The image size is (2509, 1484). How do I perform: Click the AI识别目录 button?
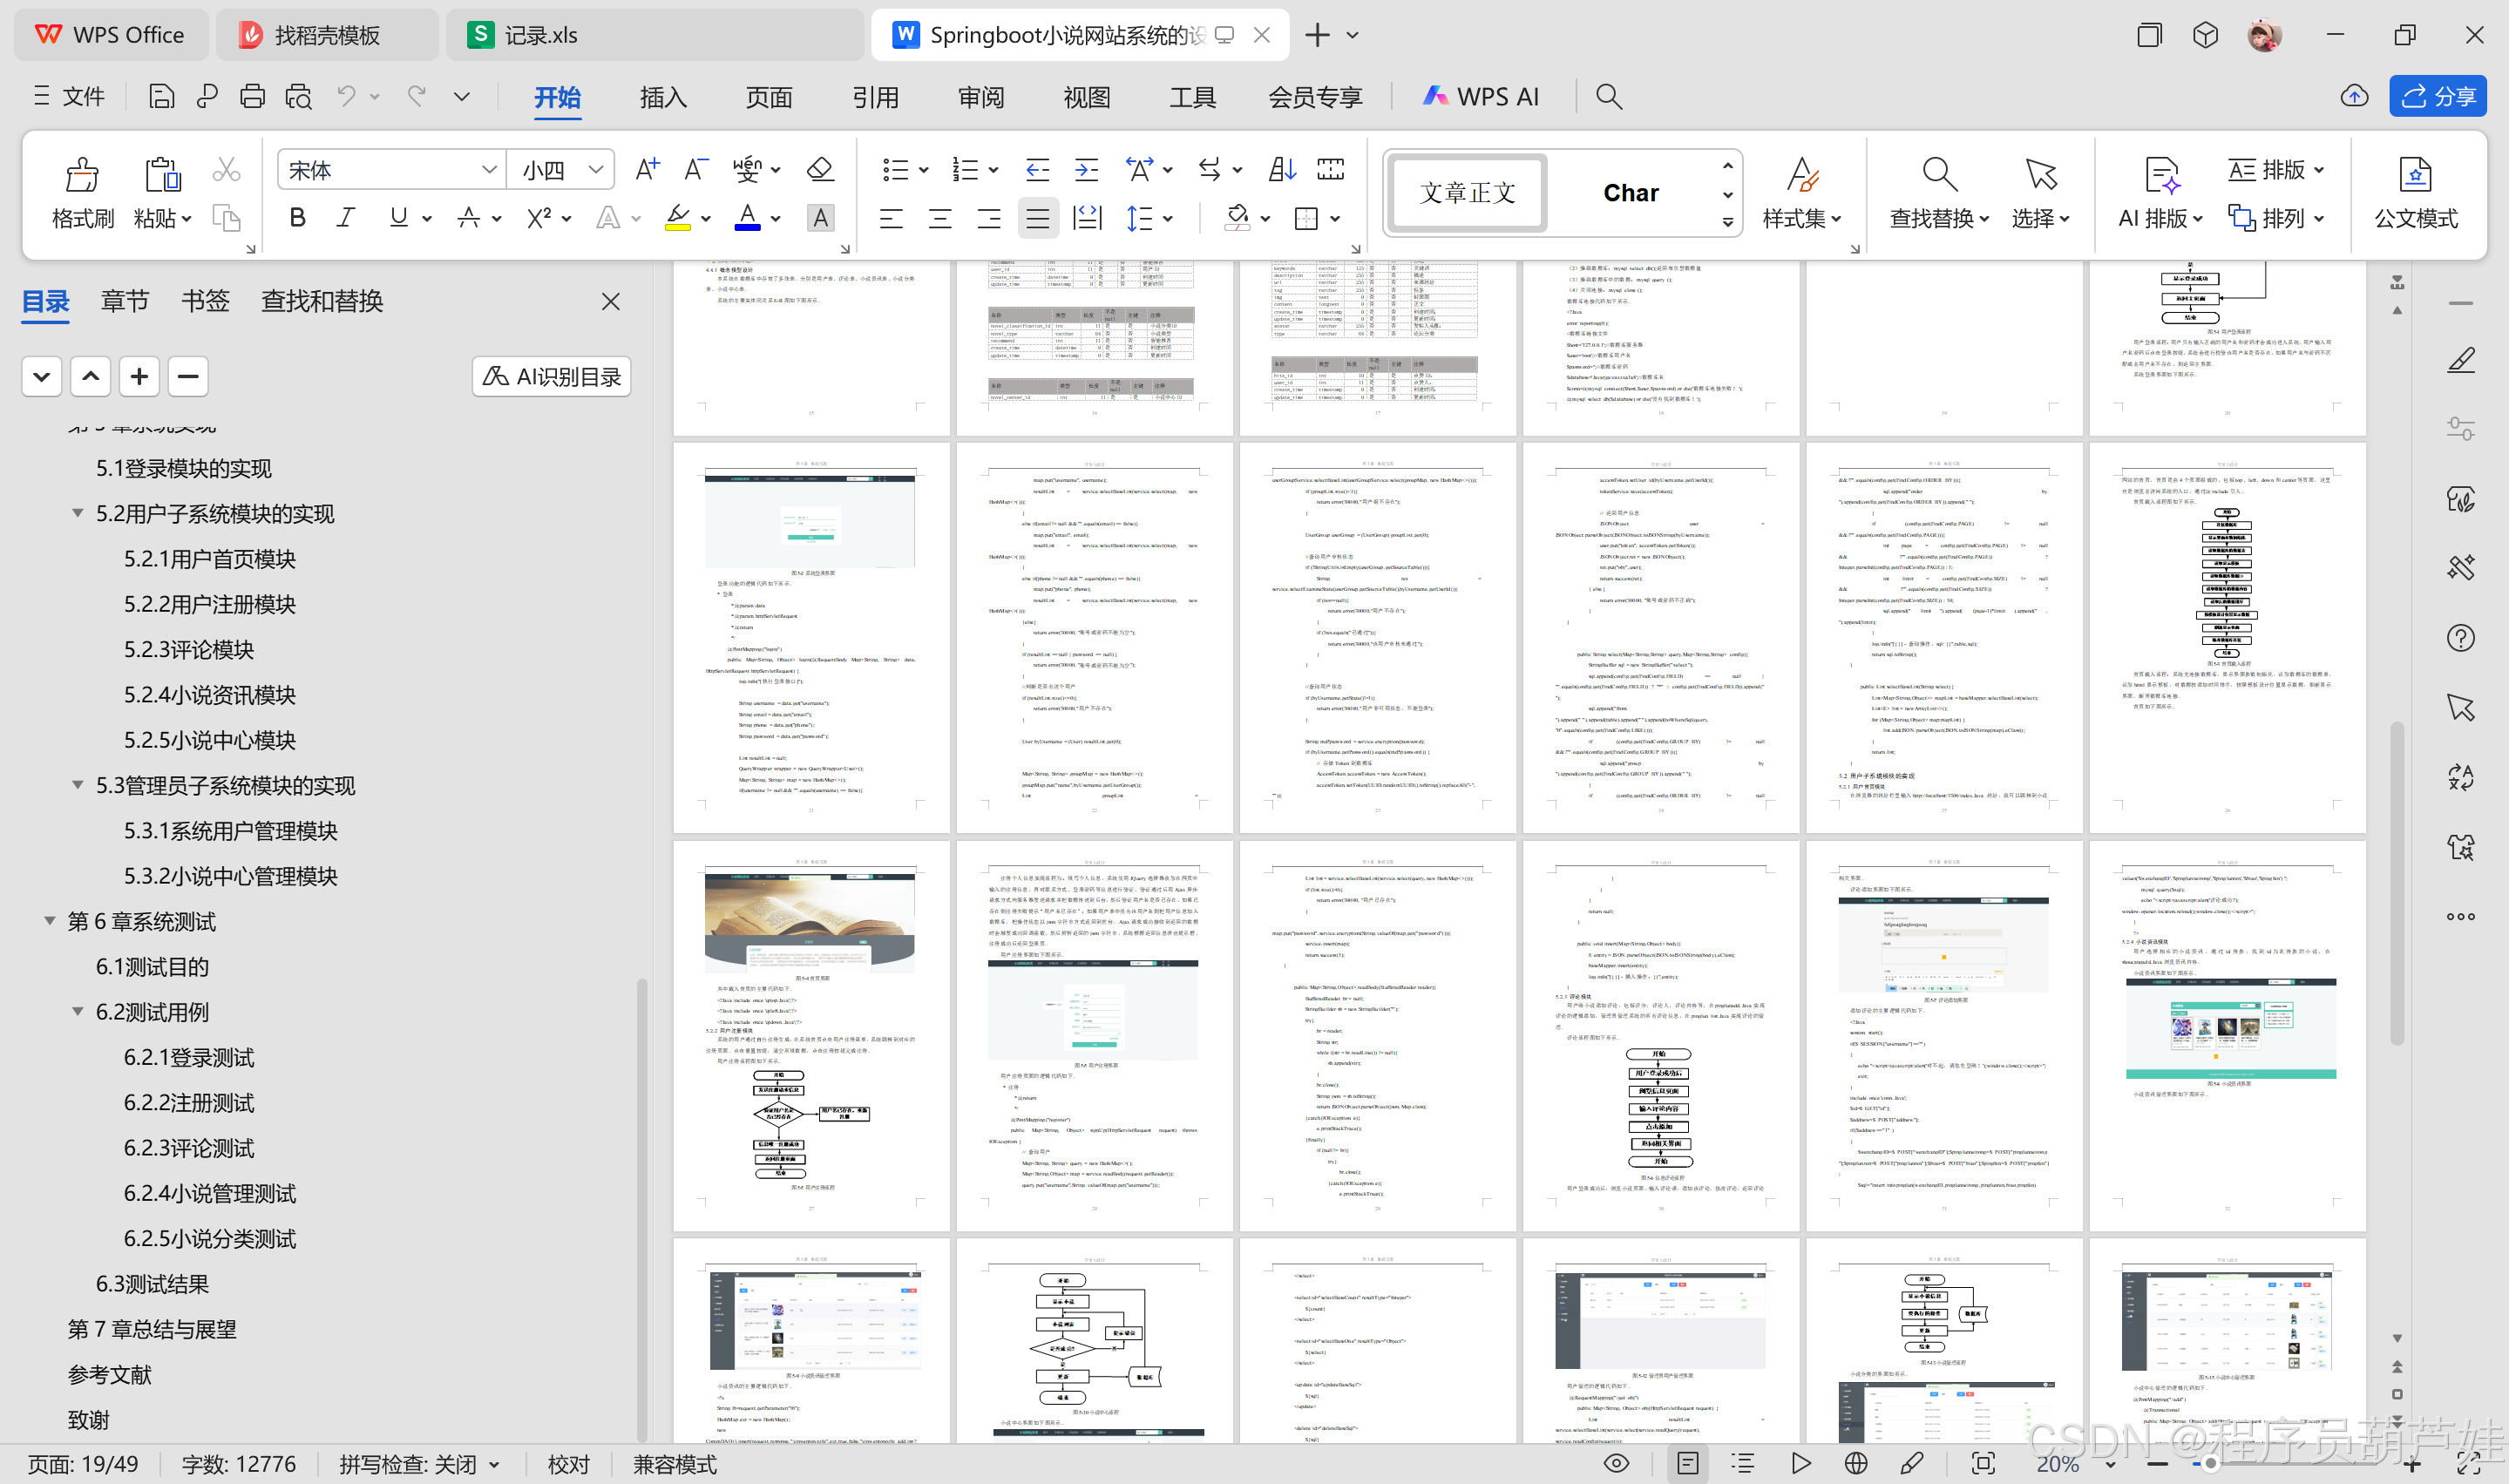coord(551,377)
